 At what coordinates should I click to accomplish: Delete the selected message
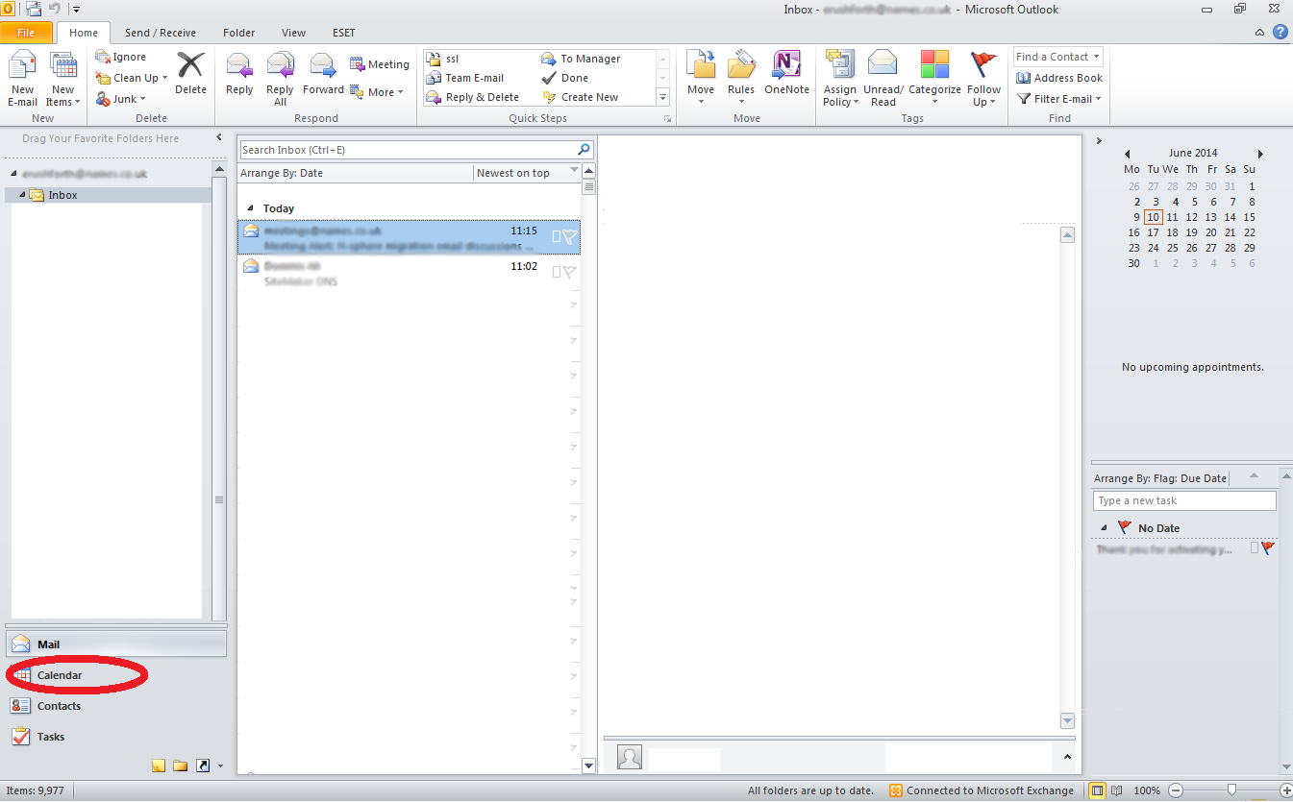(x=190, y=75)
